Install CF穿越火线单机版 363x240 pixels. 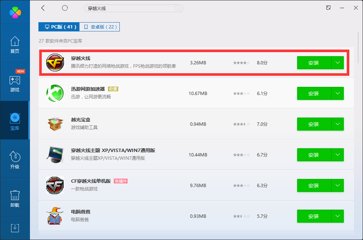(314, 186)
